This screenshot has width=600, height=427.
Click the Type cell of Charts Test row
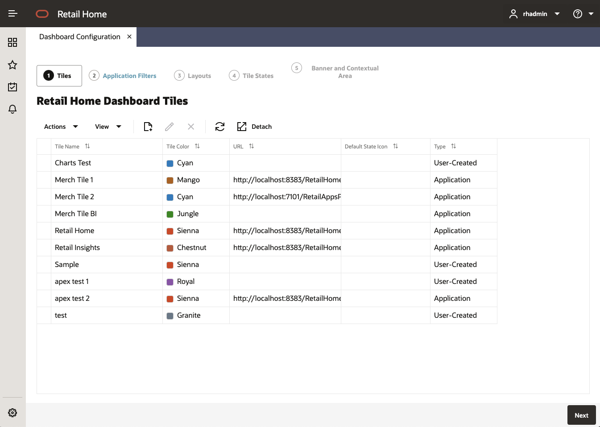click(x=464, y=163)
